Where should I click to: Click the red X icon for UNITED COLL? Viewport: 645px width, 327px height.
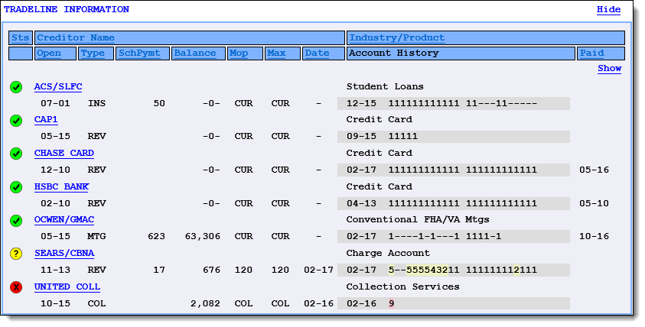16,287
